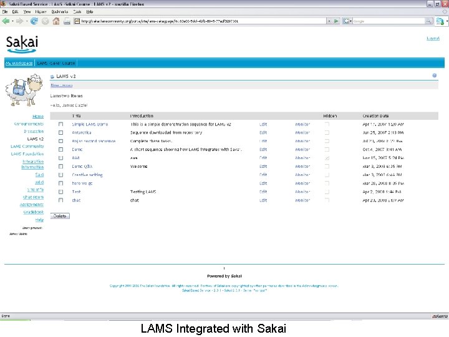Click Monitor for the Creative writing row
The width and height of the screenshot is (449, 337).
point(302,175)
